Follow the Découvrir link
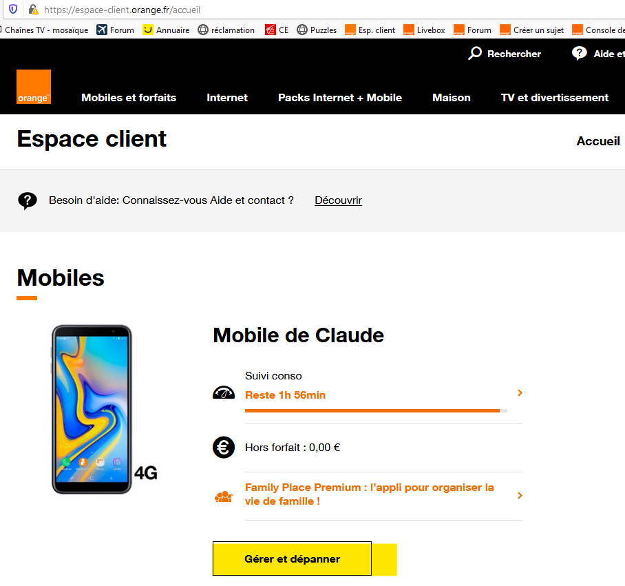Image resolution: width=625 pixels, height=586 pixels. pos(338,200)
